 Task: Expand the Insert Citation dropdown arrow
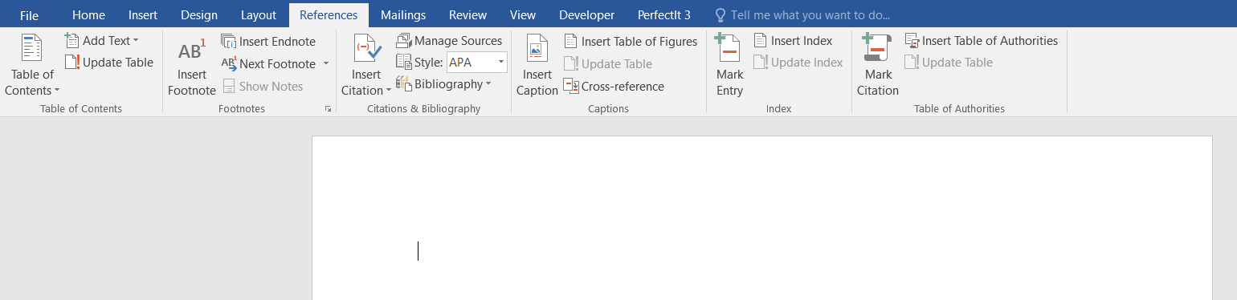(389, 91)
